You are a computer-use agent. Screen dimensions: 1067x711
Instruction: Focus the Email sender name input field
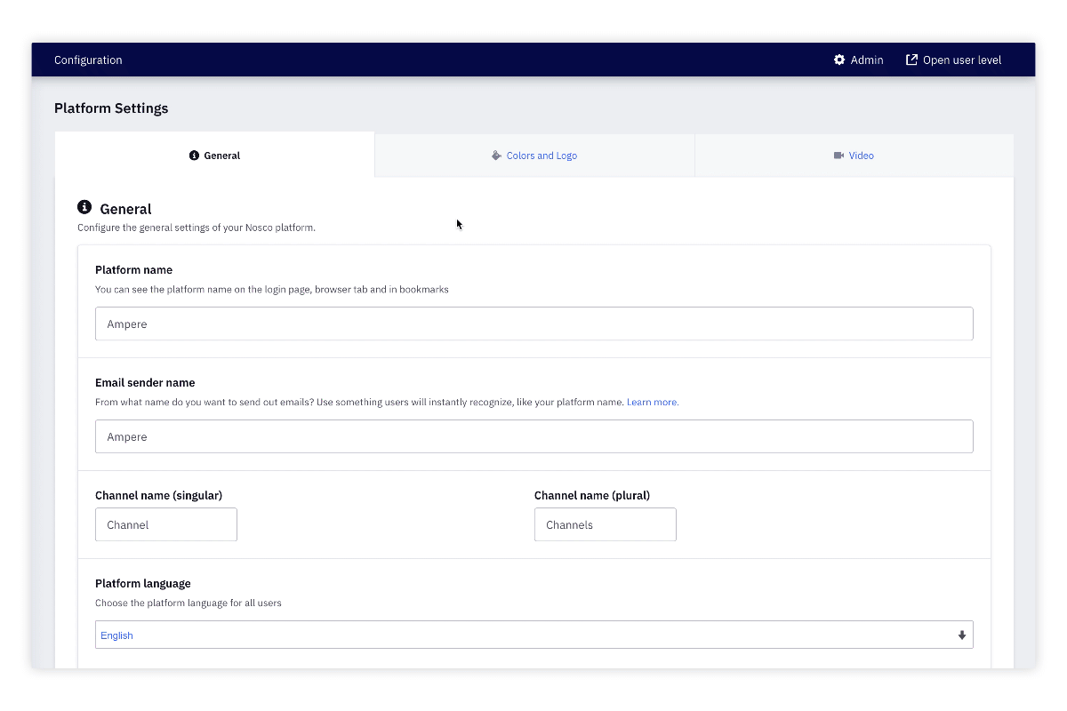point(534,436)
